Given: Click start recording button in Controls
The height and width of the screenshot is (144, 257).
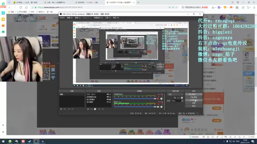Looking at the screenshot, I should [194, 97].
